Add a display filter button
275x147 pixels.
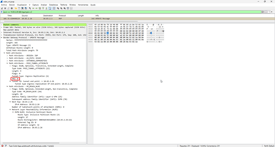tap(272, 12)
